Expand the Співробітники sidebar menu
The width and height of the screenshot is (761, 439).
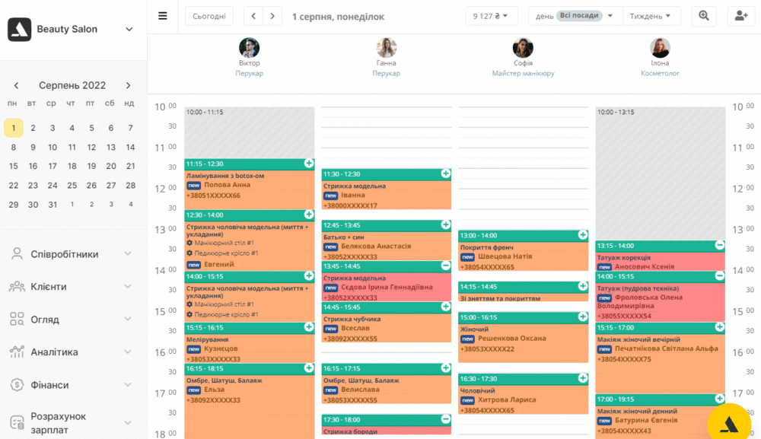pyautogui.click(x=71, y=253)
